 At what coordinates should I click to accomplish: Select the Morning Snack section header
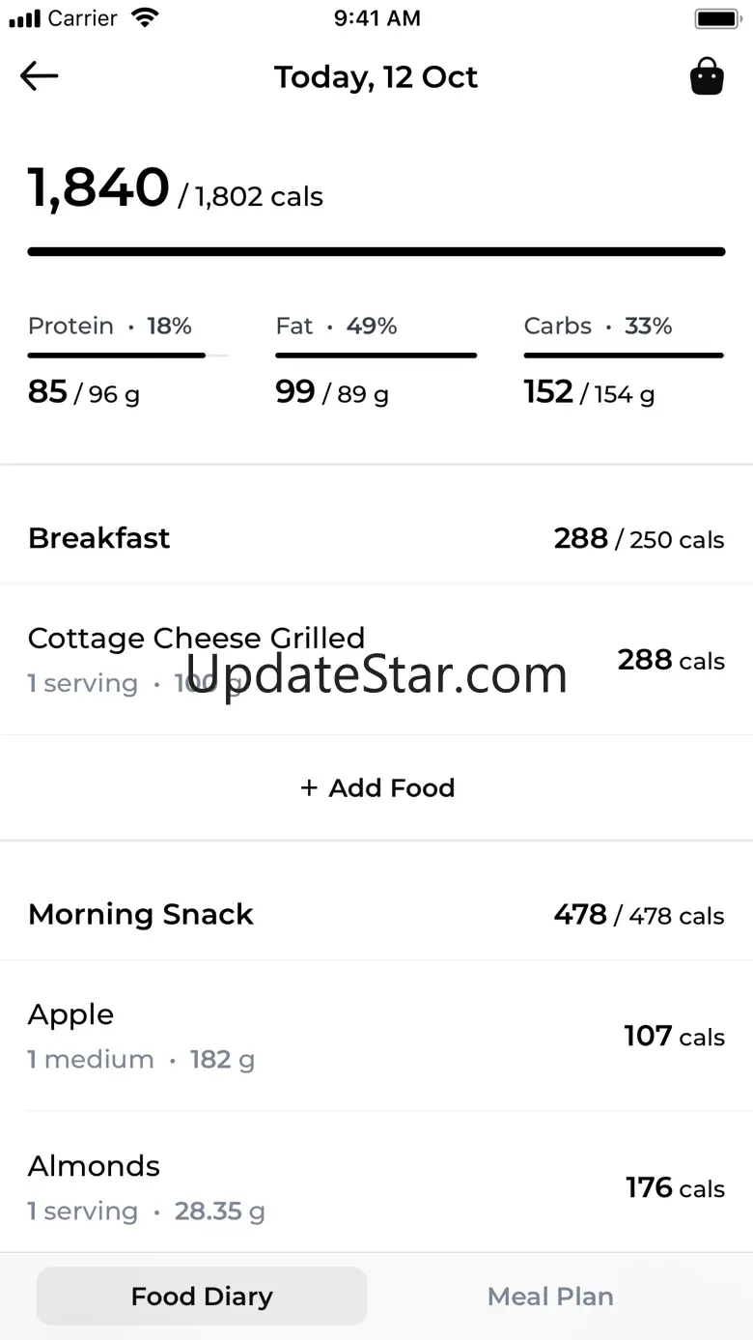[x=141, y=914]
